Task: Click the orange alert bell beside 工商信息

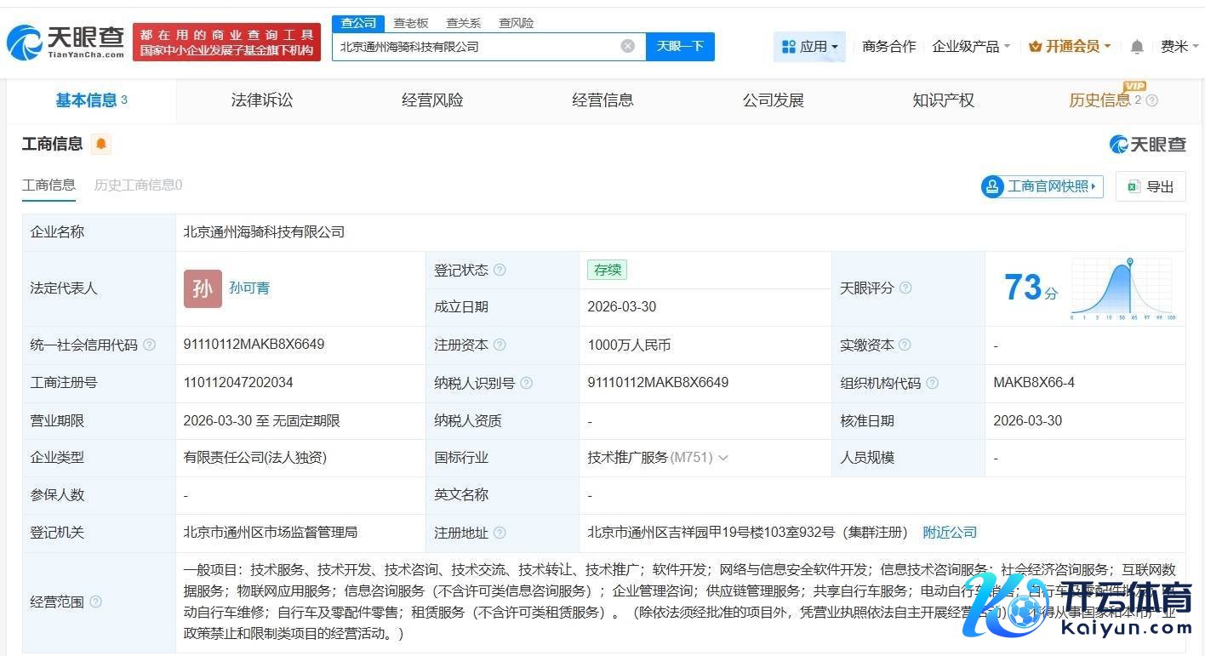Action: click(100, 144)
